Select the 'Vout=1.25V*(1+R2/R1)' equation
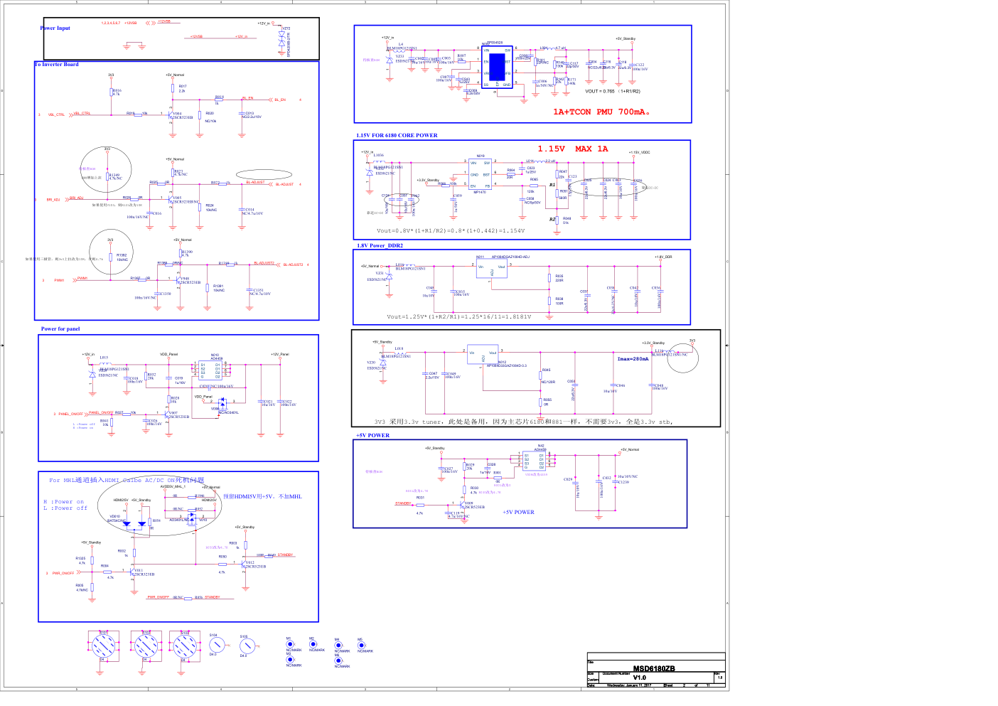The height and width of the screenshot is (706, 998). point(459,316)
